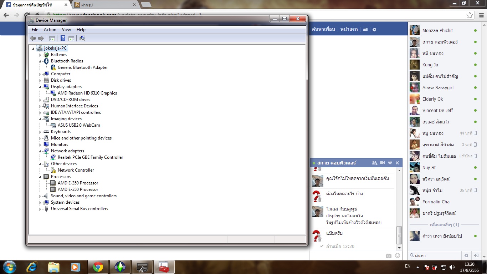Select Realtek PCIe GBE Family Controller
This screenshot has height=274, width=487.
pos(90,157)
